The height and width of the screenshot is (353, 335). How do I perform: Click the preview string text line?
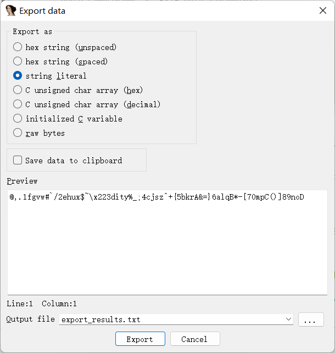(157, 197)
